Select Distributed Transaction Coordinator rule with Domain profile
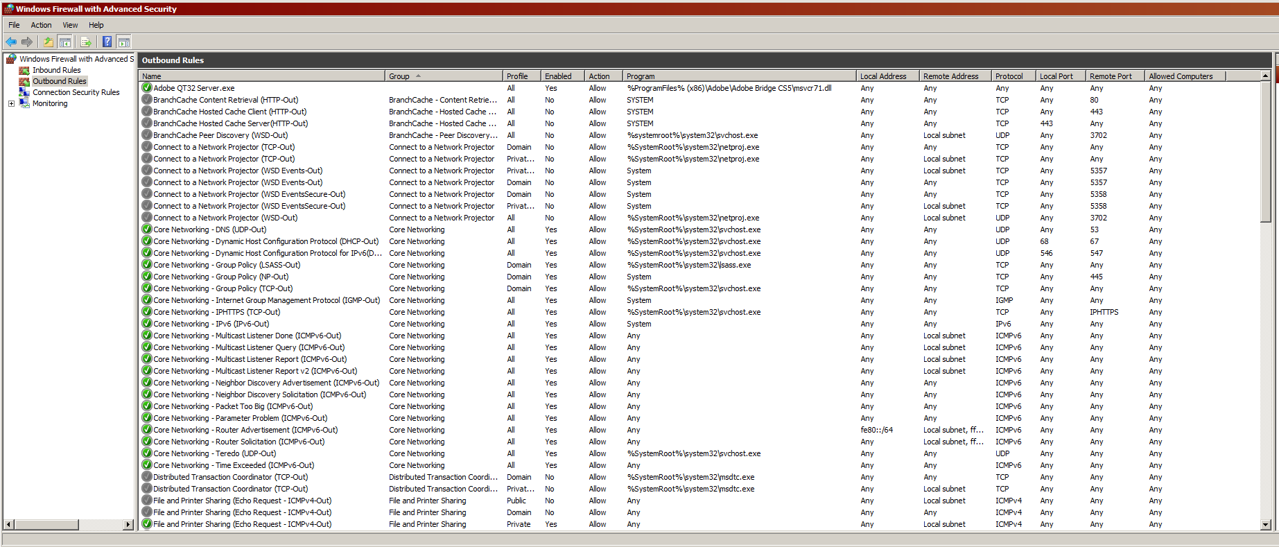Screen dimensions: 1279x547 230,477
